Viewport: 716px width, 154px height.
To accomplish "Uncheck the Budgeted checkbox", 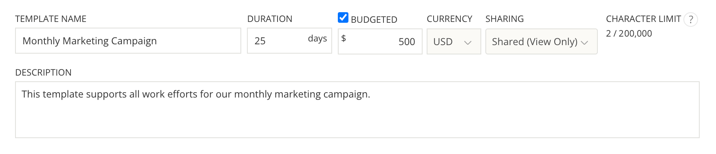I will pos(343,18).
